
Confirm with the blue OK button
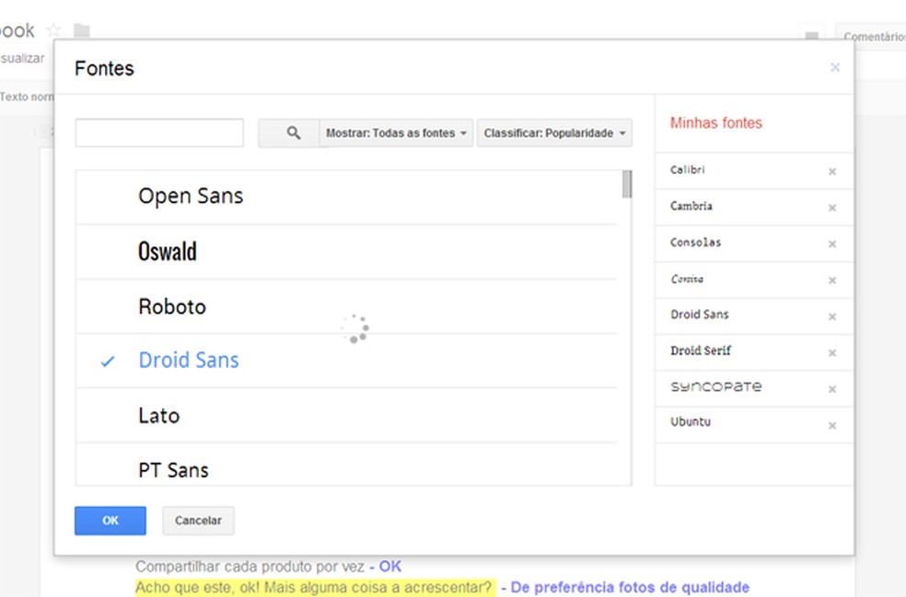coord(110,521)
